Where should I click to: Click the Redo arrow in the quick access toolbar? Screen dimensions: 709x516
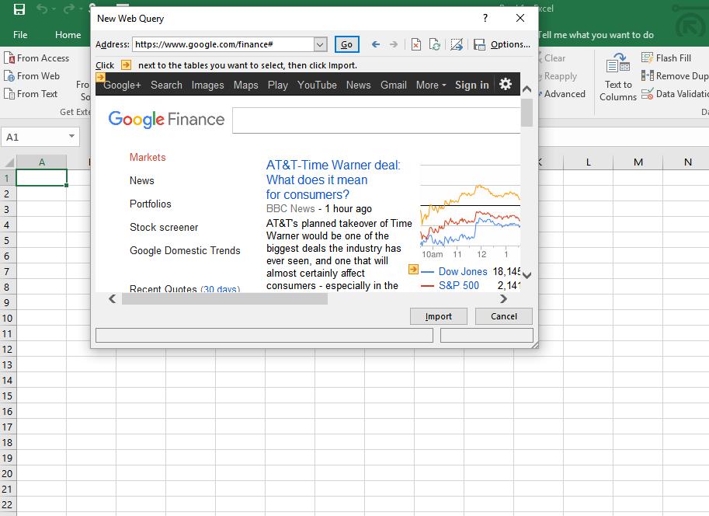[x=69, y=9]
